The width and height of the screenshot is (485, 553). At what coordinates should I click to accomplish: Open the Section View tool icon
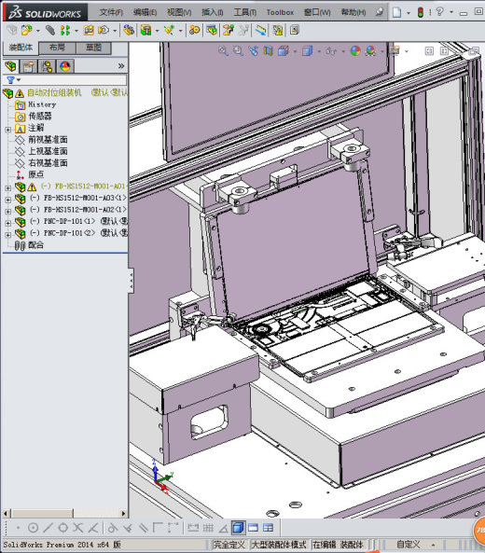[268, 51]
